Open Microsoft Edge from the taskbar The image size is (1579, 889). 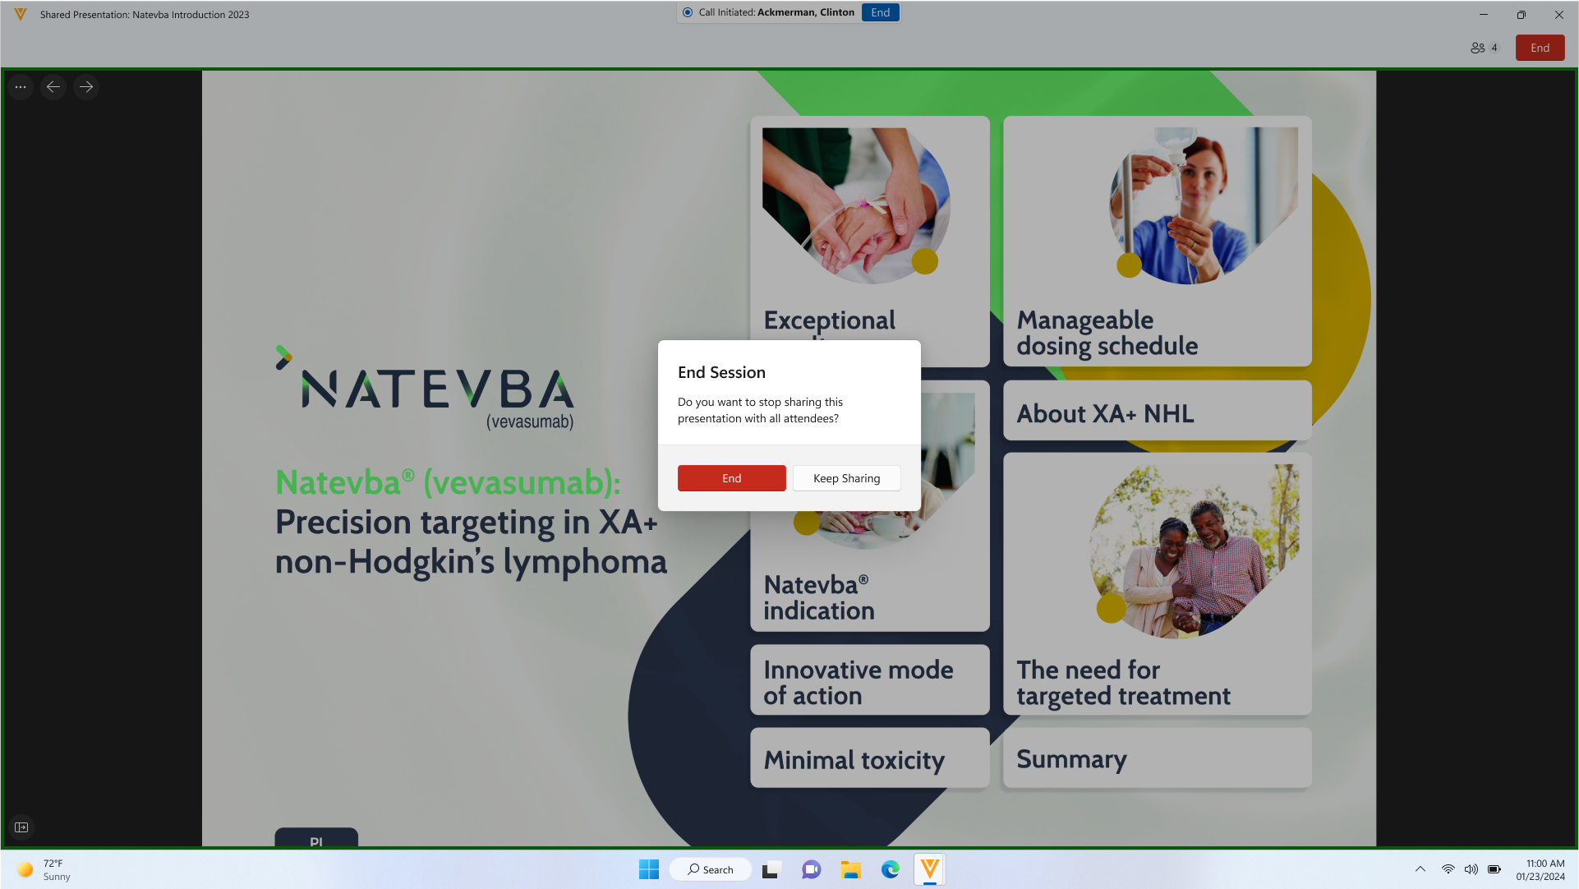coord(891,869)
